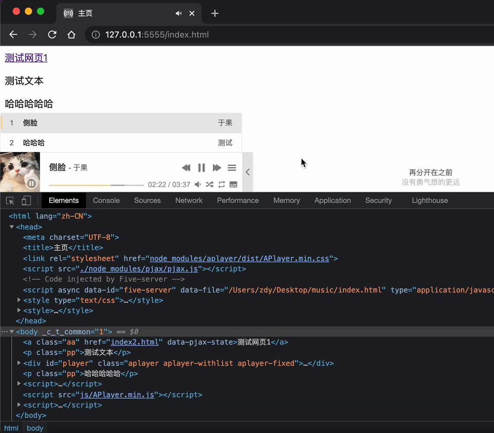Click the 测试文本 paragraph
This screenshot has height=433, width=494.
[24, 81]
